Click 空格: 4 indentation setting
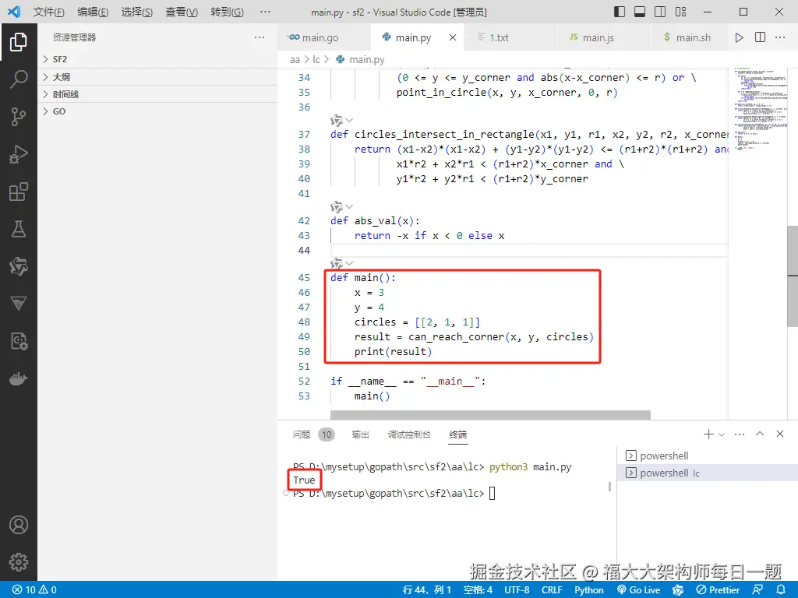The width and height of the screenshot is (798, 598). pyautogui.click(x=478, y=589)
